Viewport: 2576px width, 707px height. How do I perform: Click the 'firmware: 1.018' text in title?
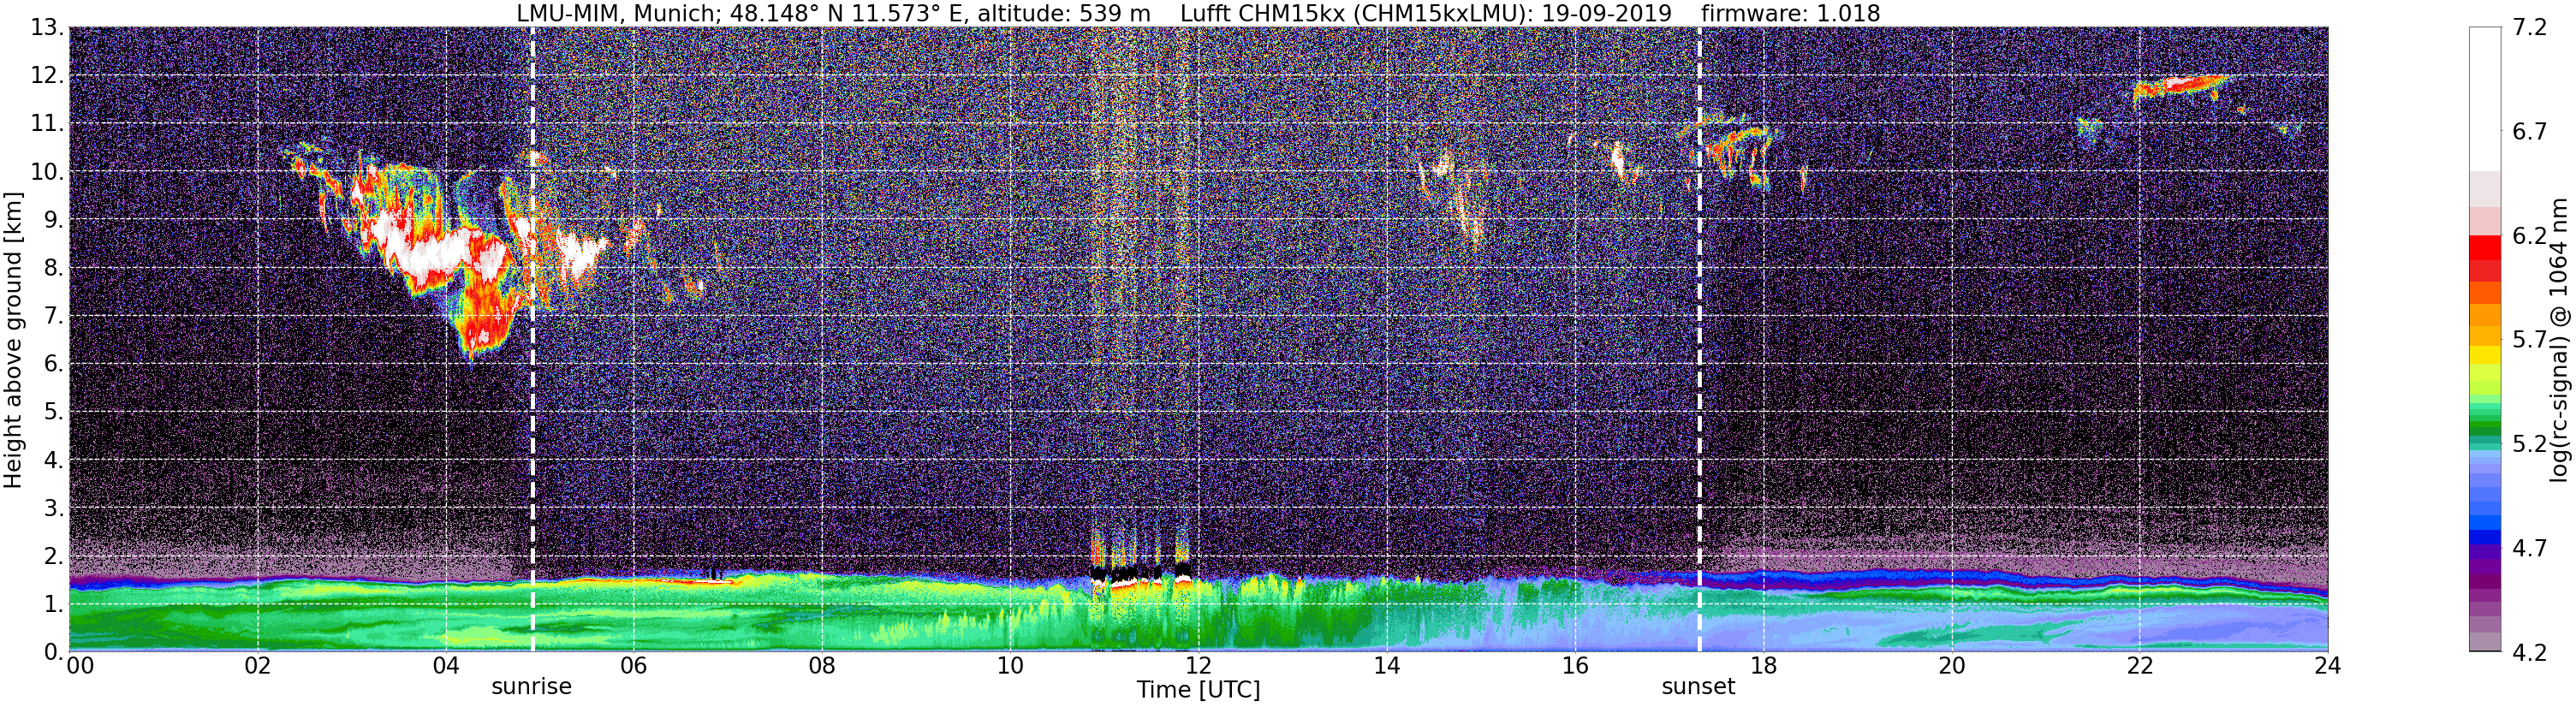pos(1790,13)
